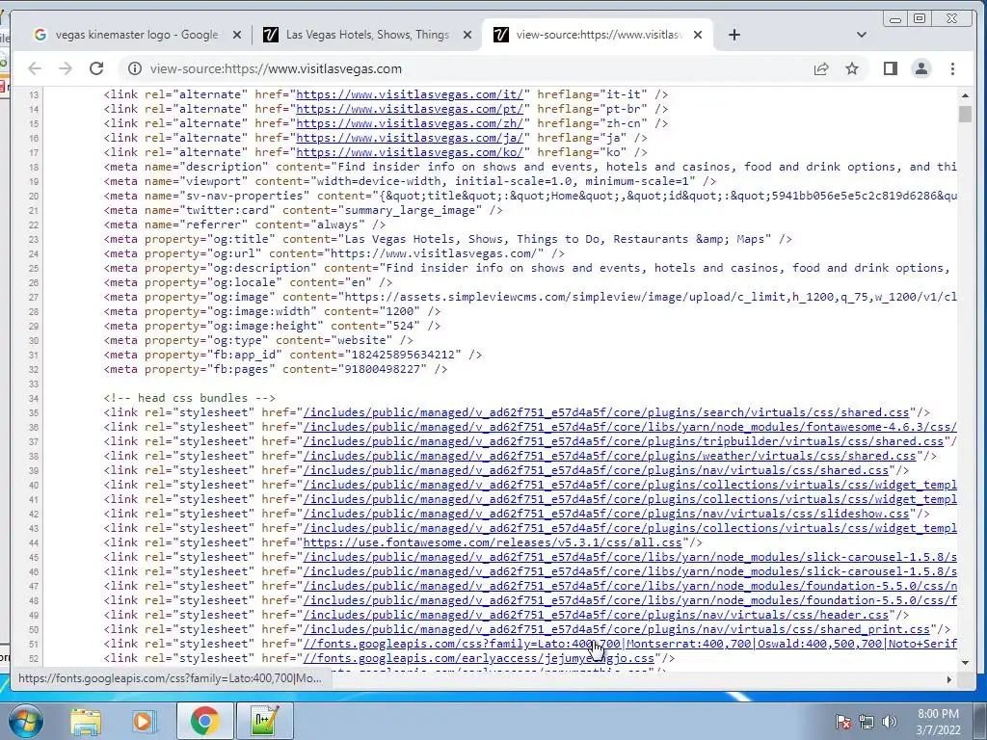Screen dimensions: 987x740
Task: Open the visitlasvegas.com/it/ alternate link
Action: click(410, 94)
